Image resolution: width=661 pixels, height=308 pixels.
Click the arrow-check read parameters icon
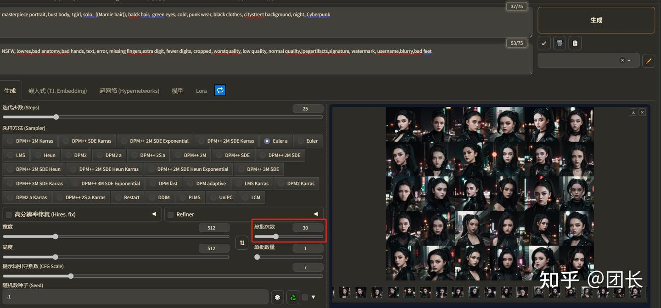[x=544, y=43]
